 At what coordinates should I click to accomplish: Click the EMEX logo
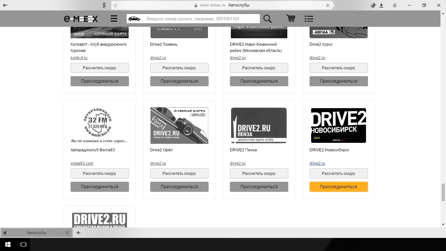tap(81, 19)
